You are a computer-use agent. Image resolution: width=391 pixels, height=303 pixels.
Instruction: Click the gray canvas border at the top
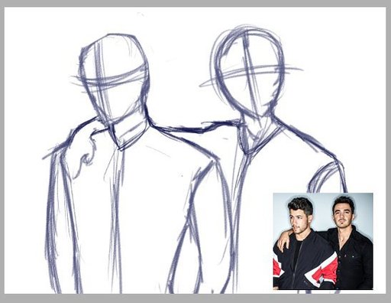tap(195, 3)
